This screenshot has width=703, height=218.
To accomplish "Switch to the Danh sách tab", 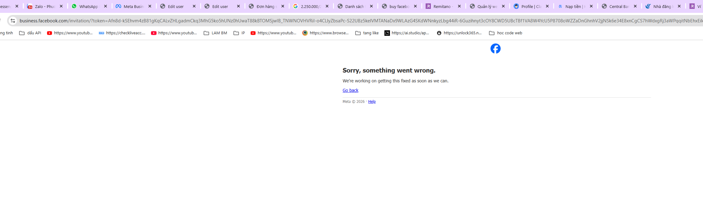I will click(355, 6).
